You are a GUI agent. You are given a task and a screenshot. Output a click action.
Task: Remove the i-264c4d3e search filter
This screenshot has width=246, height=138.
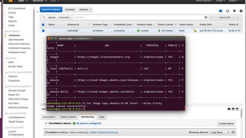tap(71, 17)
